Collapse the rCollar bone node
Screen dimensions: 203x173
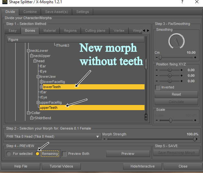pos(28,113)
